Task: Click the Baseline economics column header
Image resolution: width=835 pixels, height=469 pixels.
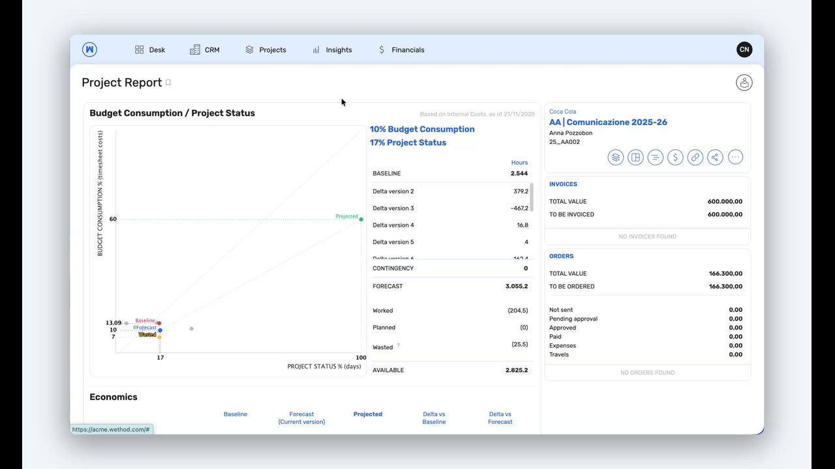Action: pyautogui.click(x=235, y=414)
